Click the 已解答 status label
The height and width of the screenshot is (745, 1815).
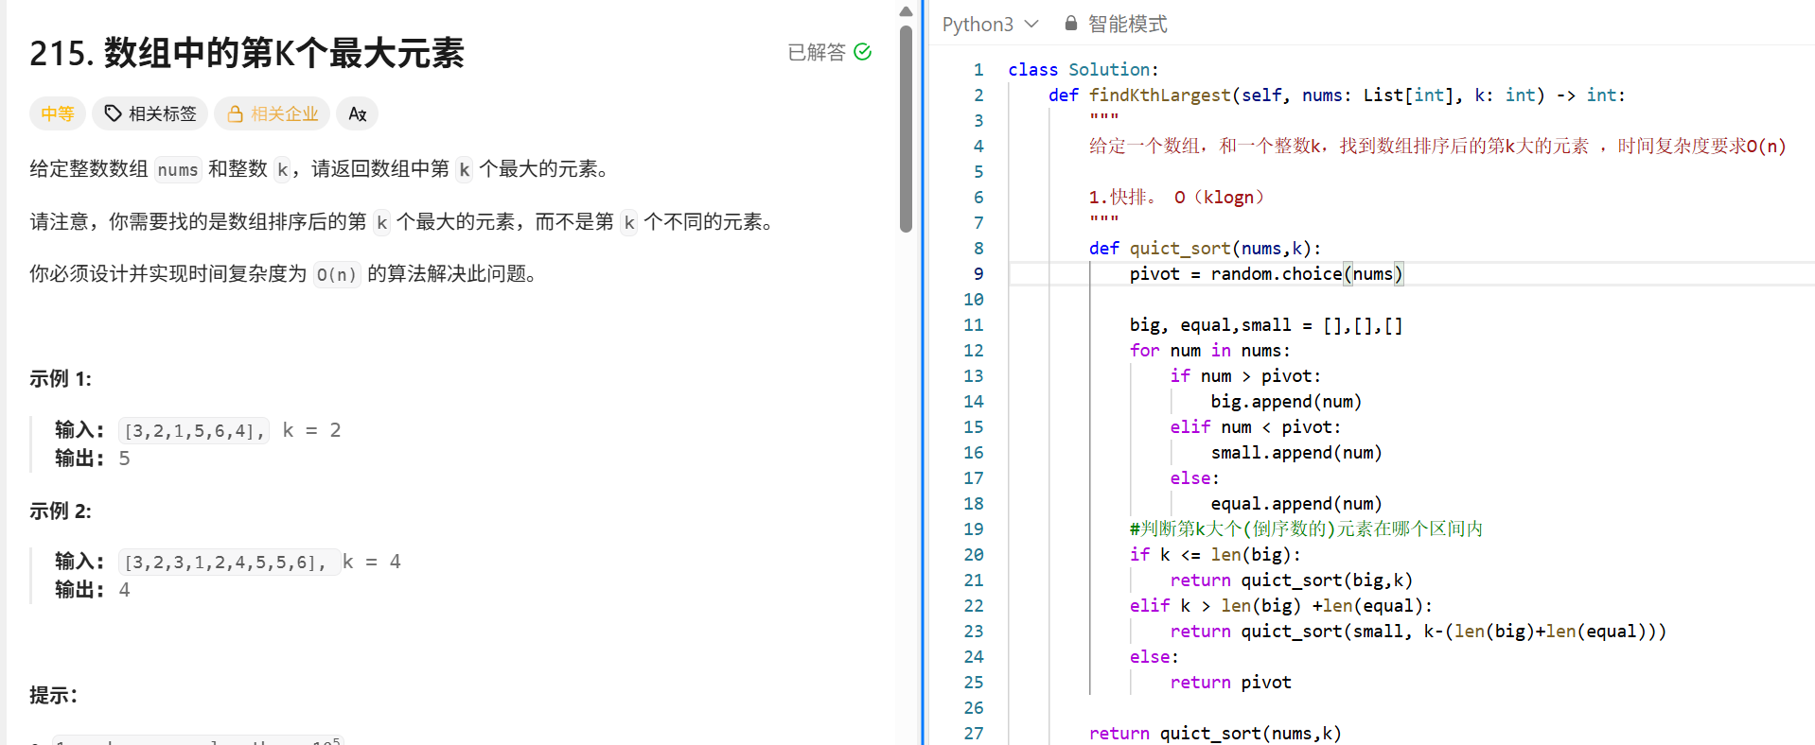(817, 52)
